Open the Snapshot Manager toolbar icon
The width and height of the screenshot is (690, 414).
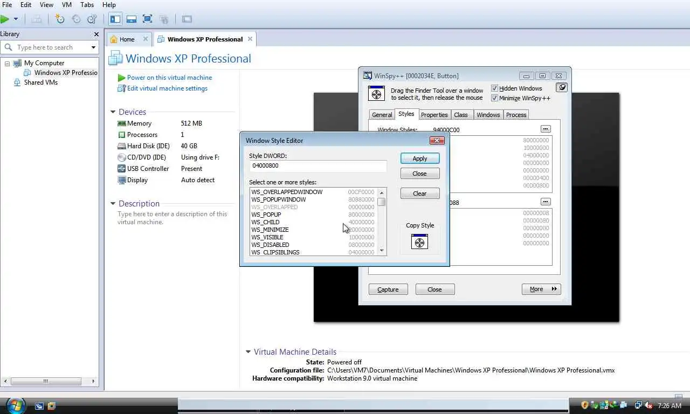tap(92, 19)
